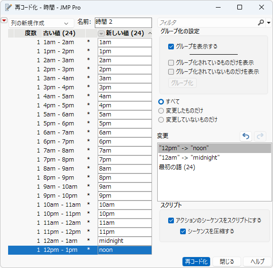The height and width of the screenshot is (268, 273).
Task: Click the sort arrow in 新しい値 header
Action: (150, 33)
